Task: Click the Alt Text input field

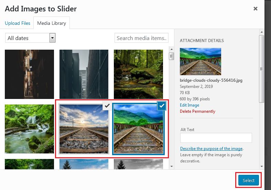Action: (216, 138)
